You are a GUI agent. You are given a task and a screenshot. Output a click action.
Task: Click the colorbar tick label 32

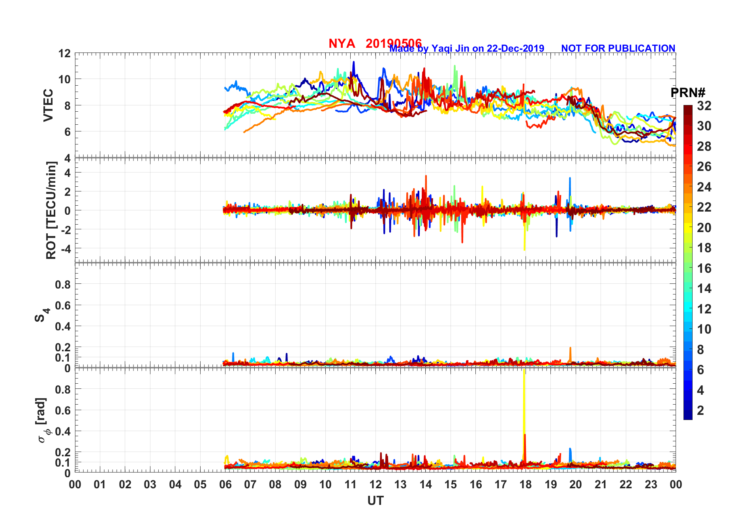click(x=704, y=105)
